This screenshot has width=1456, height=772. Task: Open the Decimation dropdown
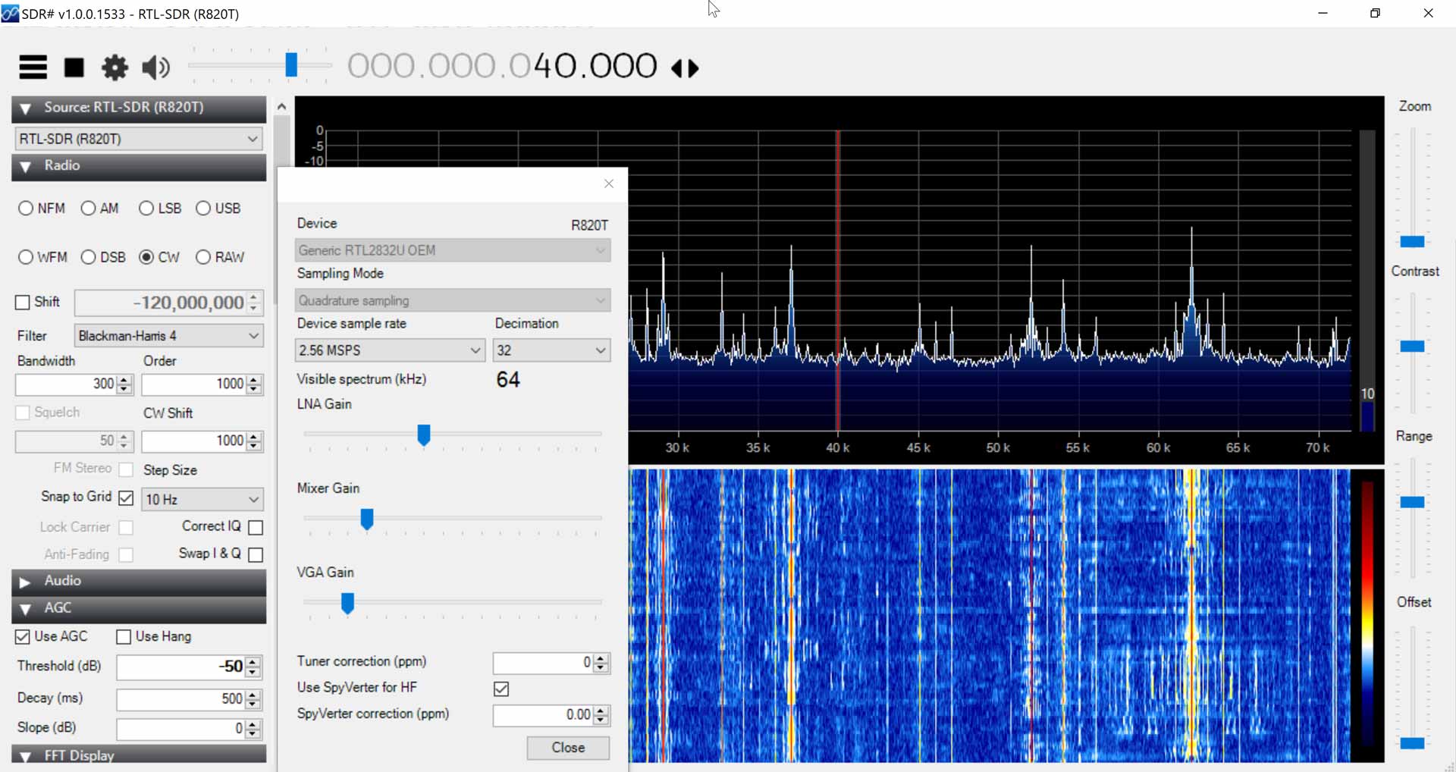[x=551, y=350]
